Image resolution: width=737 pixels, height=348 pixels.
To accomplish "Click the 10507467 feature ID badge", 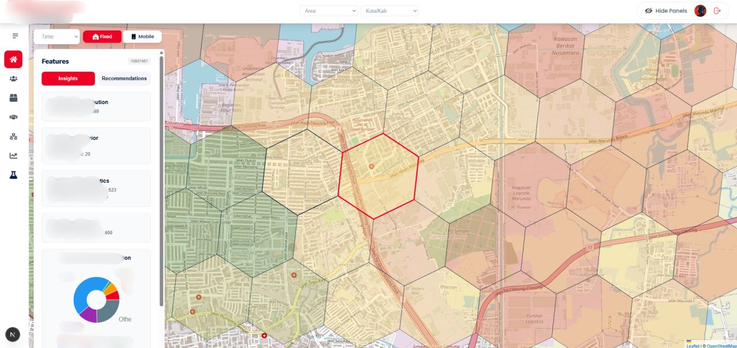I will click(x=139, y=61).
